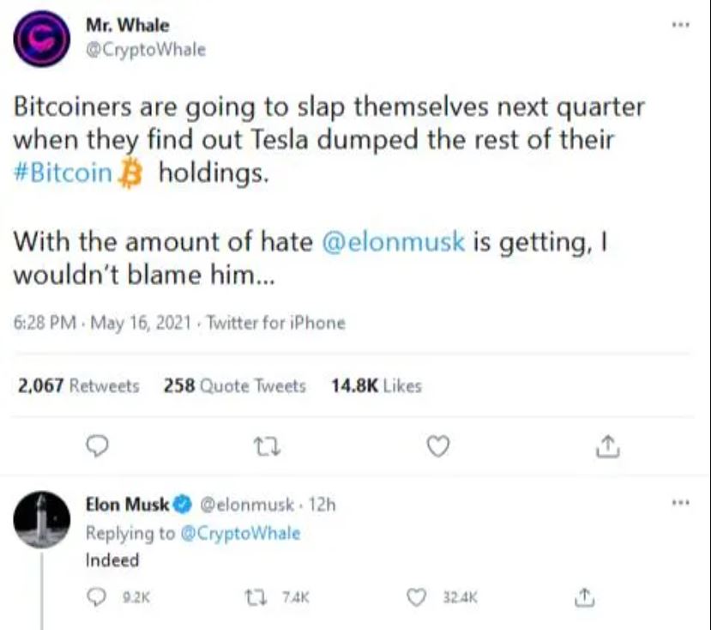Open the reply icon under Mr. Whale's tweet
The width and height of the screenshot is (711, 630).
[x=97, y=446]
